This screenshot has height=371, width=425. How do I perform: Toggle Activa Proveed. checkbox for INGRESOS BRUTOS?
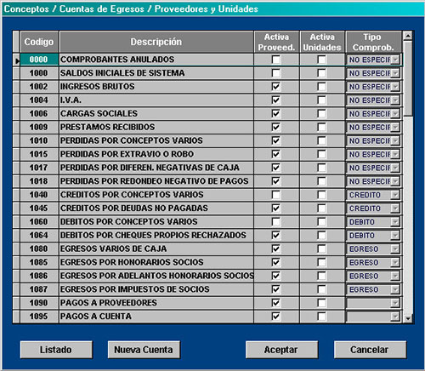click(276, 87)
